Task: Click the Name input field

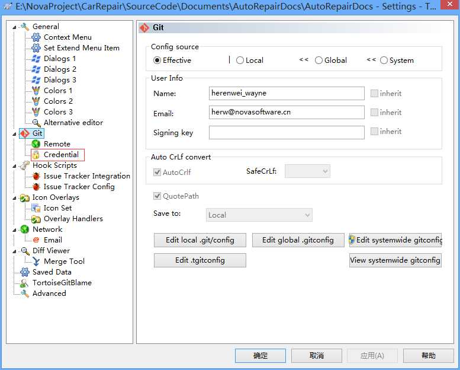Action: click(x=287, y=94)
